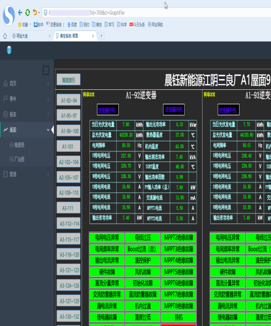
Task: Open undo history dropdown arrow
Action: point(39,13)
